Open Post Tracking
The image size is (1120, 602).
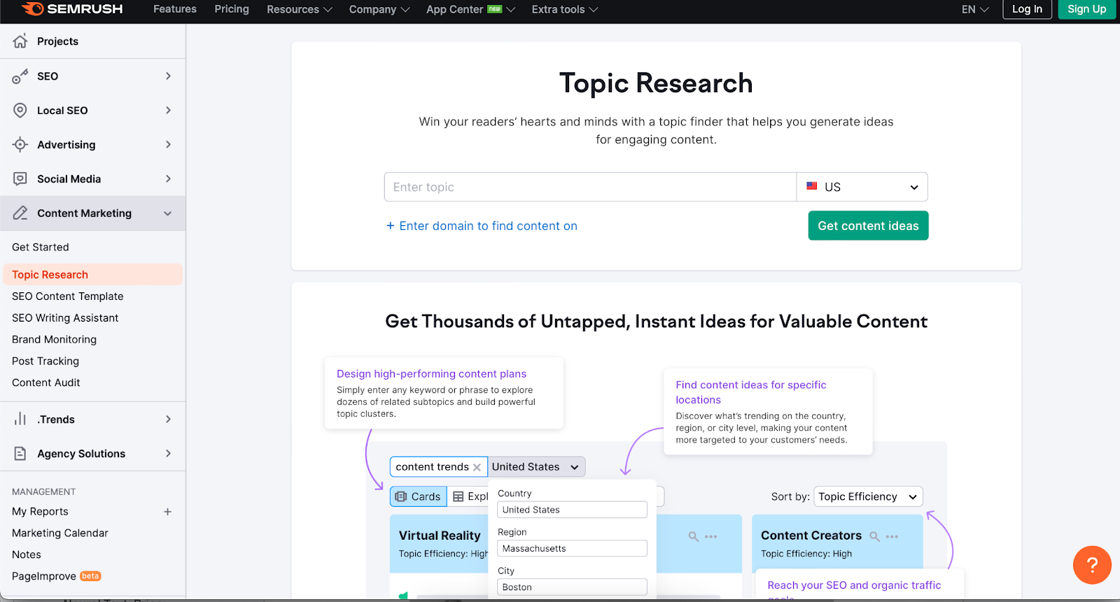coord(45,361)
